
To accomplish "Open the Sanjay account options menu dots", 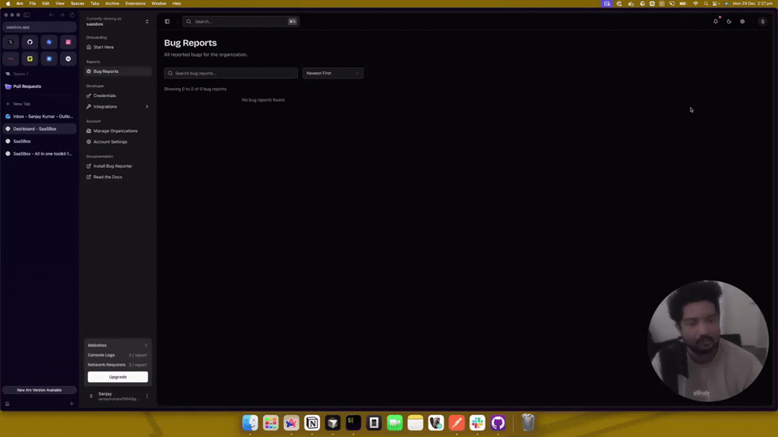I will pos(147,396).
